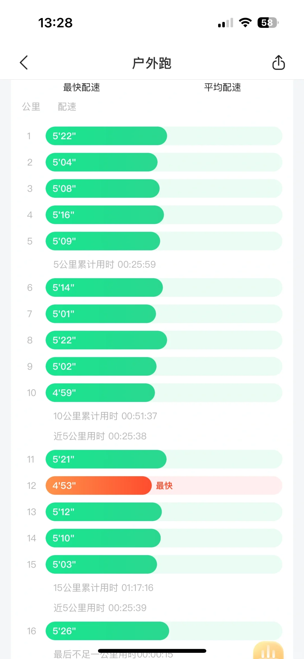Screen dimensions: 304x659
Task: Tap the red 最快 label
Action: click(164, 486)
